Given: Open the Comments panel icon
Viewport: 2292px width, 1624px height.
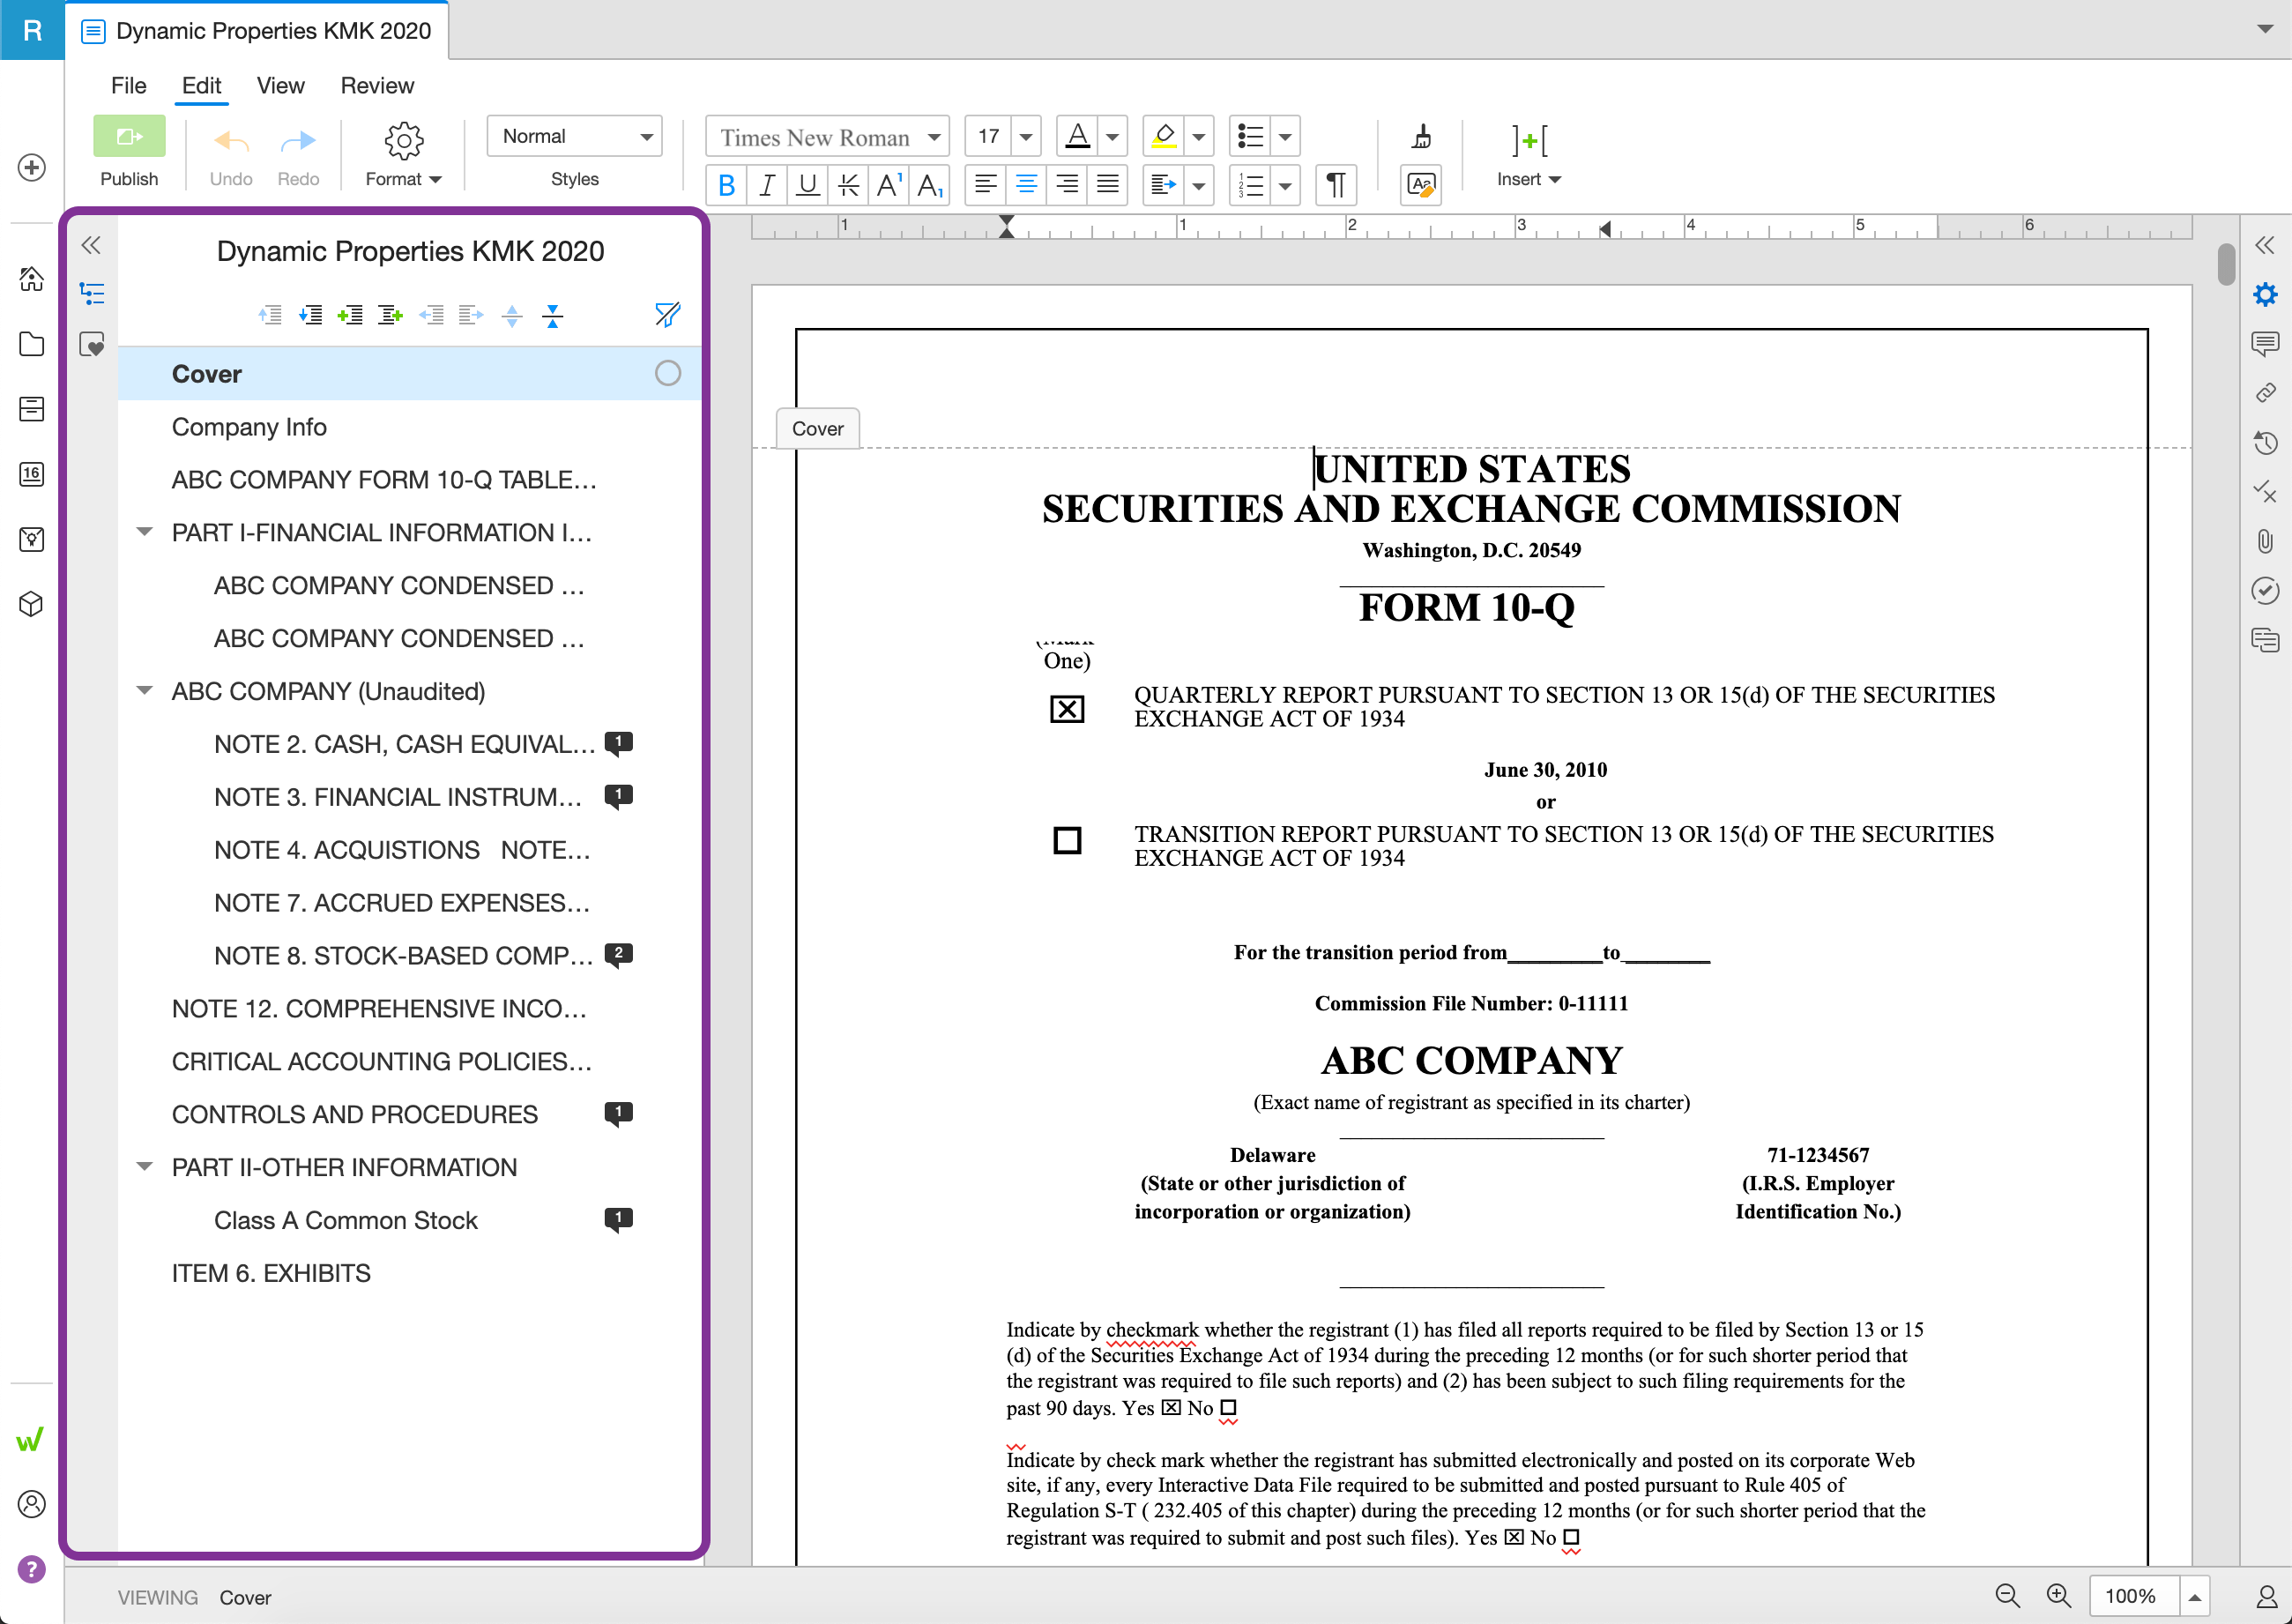Looking at the screenshot, I should pos(2265,344).
